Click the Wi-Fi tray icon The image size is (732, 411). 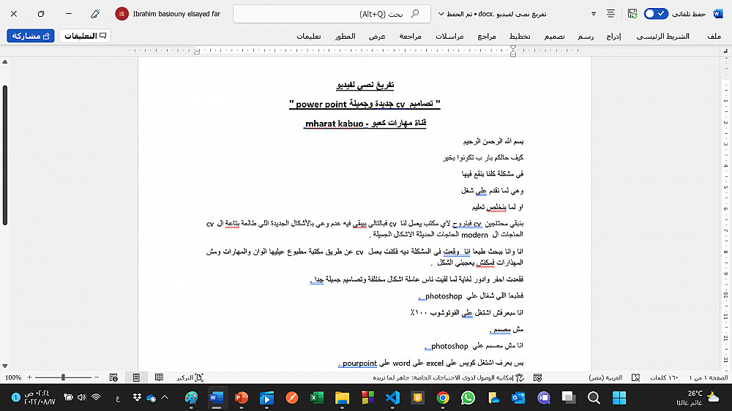(x=96, y=398)
